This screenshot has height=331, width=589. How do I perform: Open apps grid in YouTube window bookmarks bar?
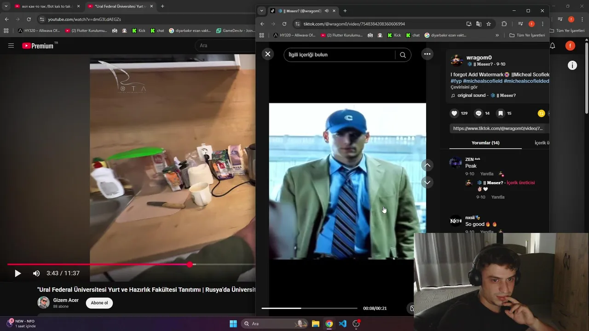pos(6,31)
